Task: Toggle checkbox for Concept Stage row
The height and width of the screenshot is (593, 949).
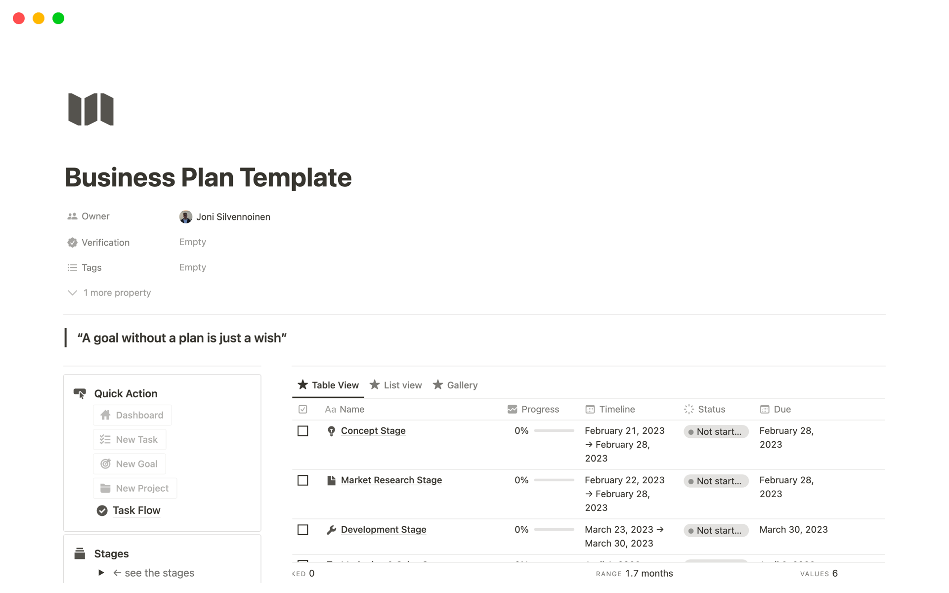Action: coord(303,430)
